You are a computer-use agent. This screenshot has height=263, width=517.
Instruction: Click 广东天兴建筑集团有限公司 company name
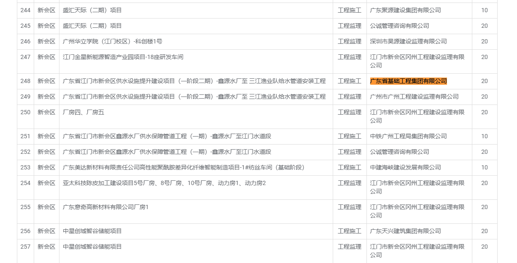[405, 231]
